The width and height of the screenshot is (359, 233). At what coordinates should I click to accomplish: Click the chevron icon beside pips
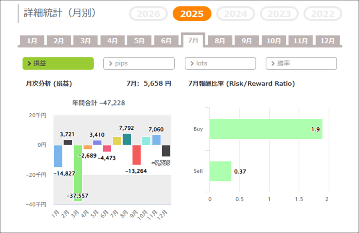click(110, 63)
